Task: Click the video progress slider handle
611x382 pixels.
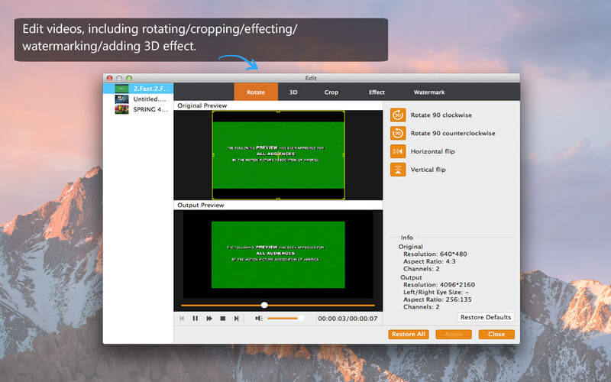Action: coord(264,305)
